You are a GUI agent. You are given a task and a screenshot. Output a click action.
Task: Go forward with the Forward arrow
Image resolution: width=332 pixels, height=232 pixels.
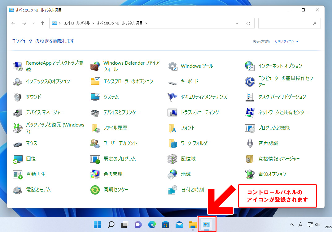pos(24,23)
